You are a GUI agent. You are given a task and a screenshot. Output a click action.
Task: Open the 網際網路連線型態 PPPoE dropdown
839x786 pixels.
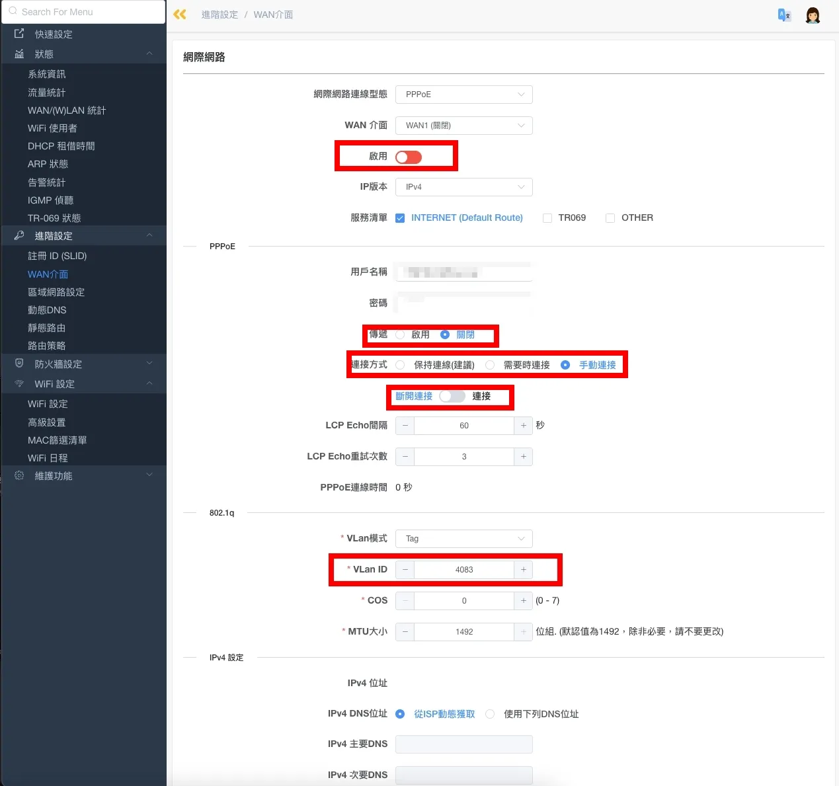click(x=463, y=94)
